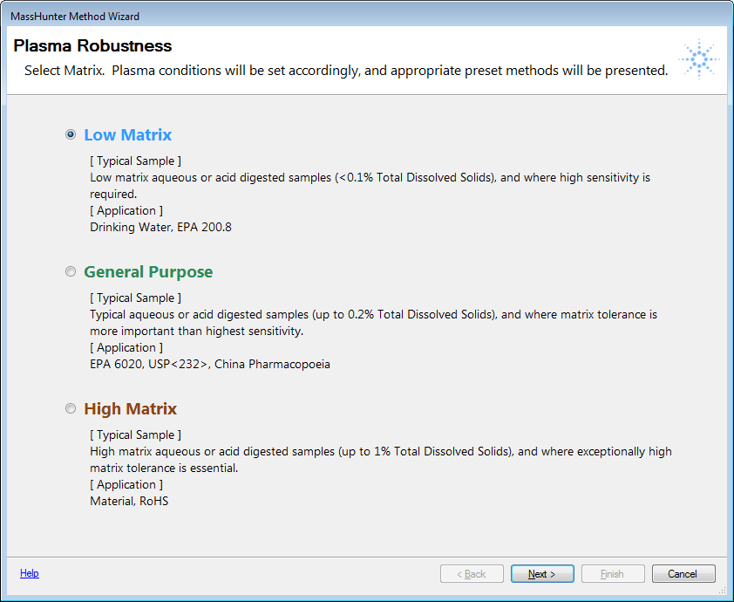Click the disabled Finish button

click(x=613, y=574)
